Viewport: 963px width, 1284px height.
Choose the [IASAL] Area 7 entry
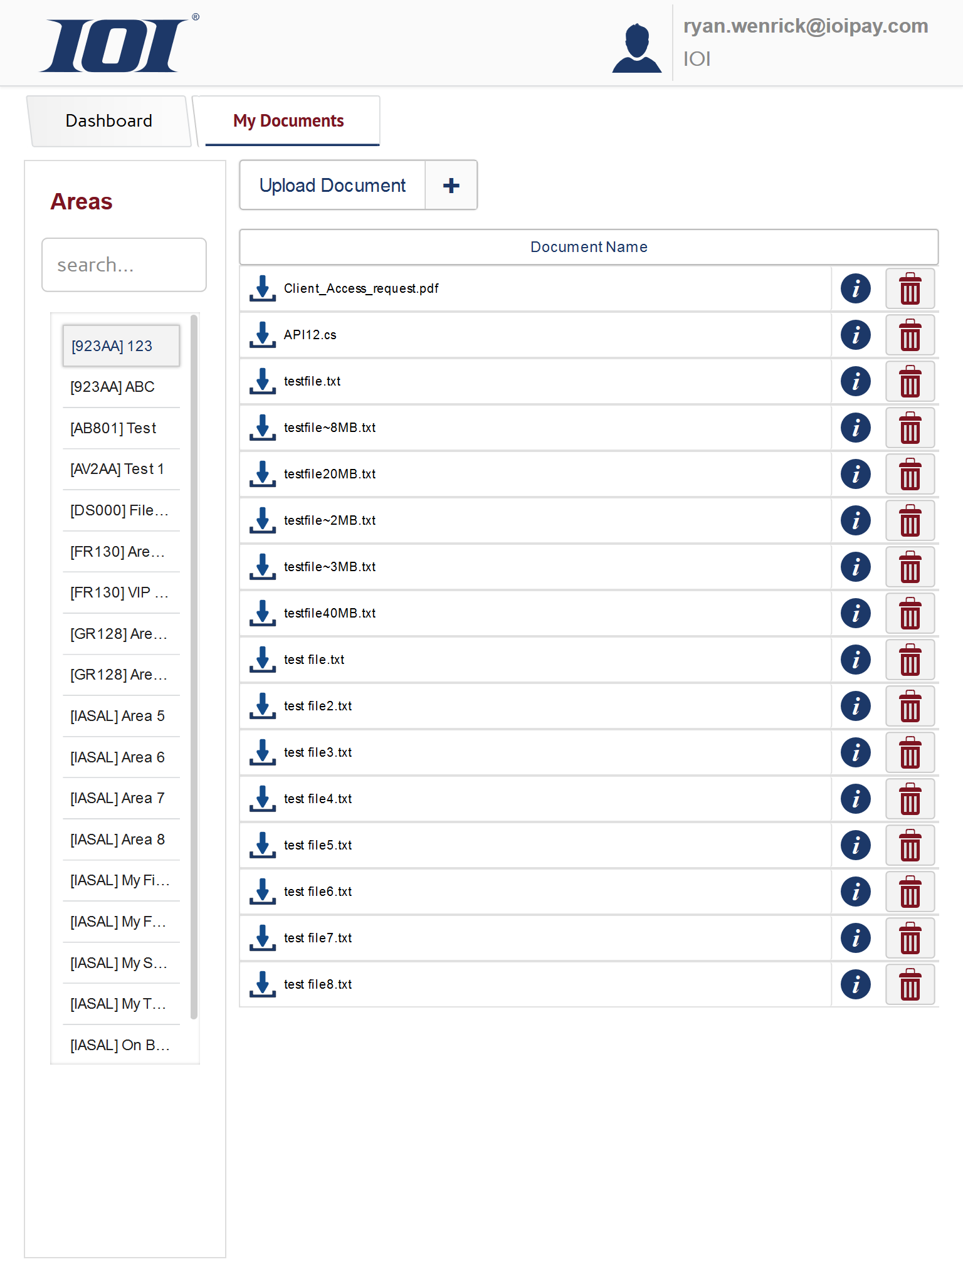coord(118,798)
